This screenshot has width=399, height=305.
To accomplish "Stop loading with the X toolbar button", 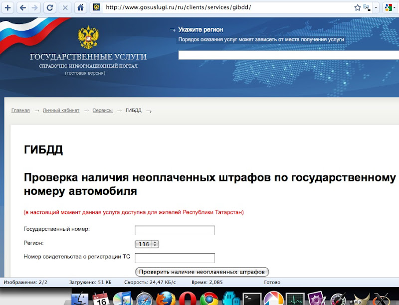I will pyautogui.click(x=65, y=7).
